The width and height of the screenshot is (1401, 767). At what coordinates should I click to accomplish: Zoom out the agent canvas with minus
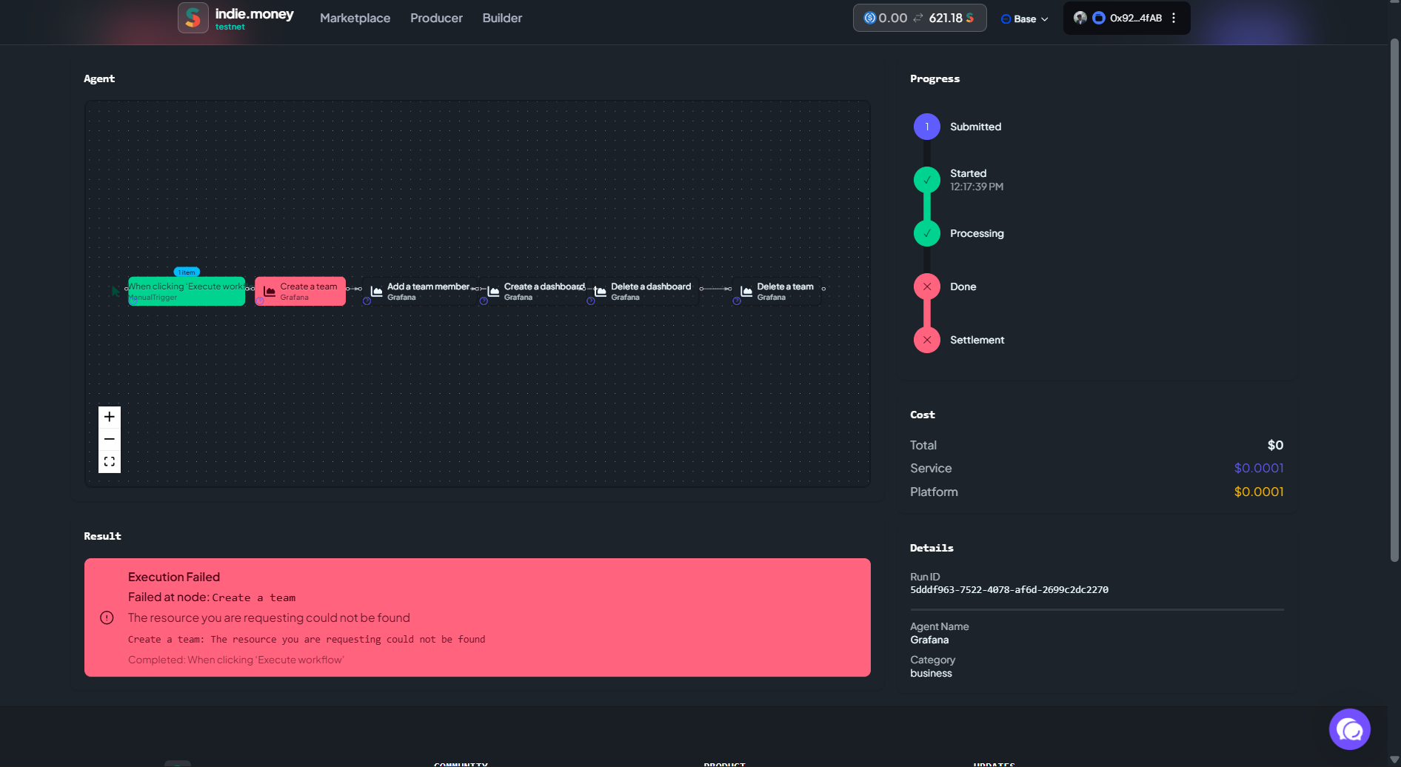[x=110, y=439]
